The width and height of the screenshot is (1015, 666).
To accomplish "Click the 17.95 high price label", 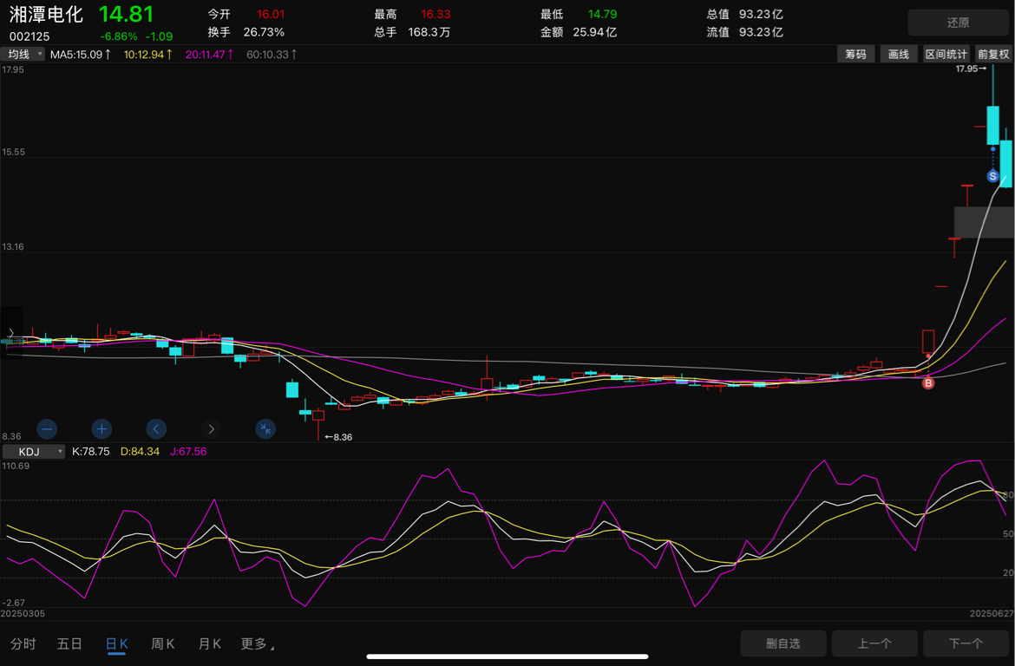I will [x=971, y=69].
